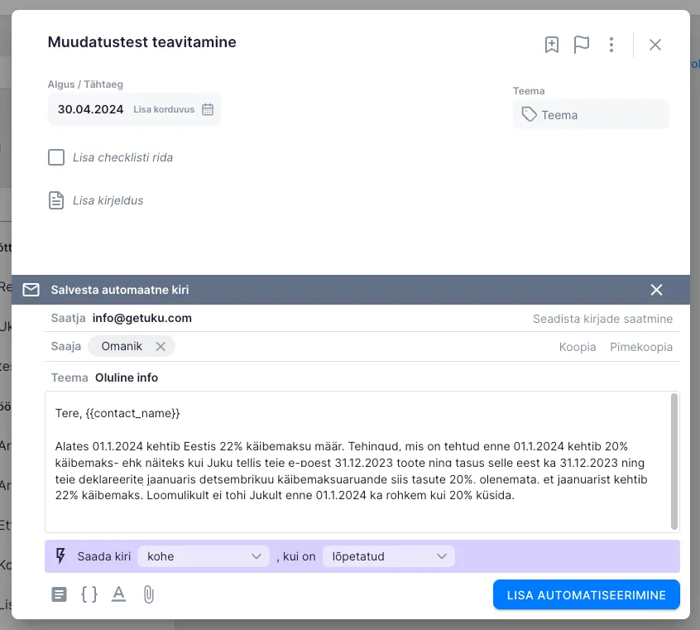Expand the 'lõpetatud' status dropdown
This screenshot has width=700, height=630.
coord(388,556)
